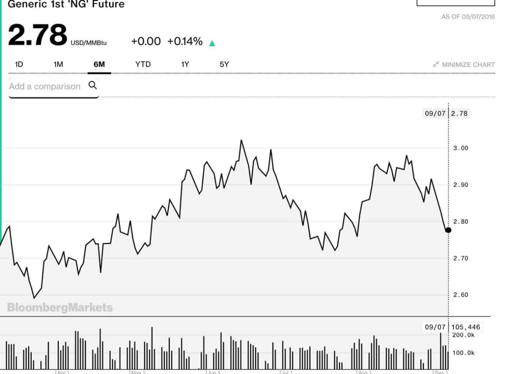The width and height of the screenshot is (506, 374).
Task: Click the 09/07 105,446 volume label
Action: pyautogui.click(x=452, y=327)
